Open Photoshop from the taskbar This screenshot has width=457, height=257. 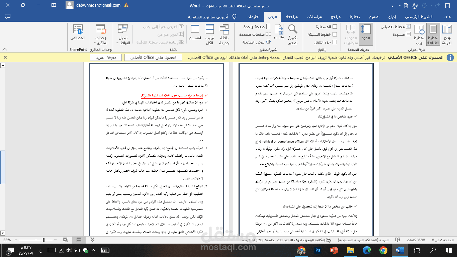[318, 250]
